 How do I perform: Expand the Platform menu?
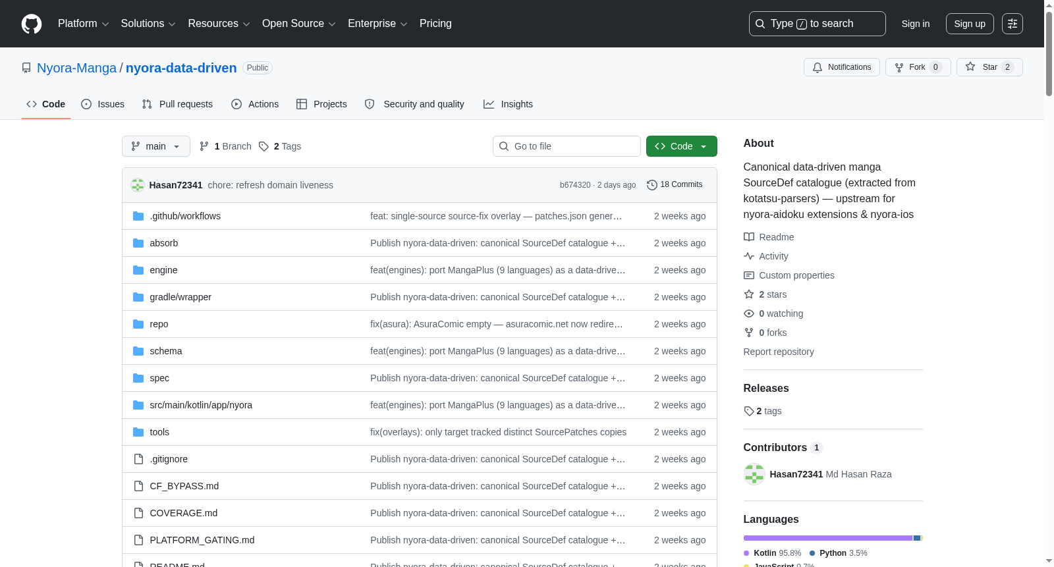tap(83, 24)
